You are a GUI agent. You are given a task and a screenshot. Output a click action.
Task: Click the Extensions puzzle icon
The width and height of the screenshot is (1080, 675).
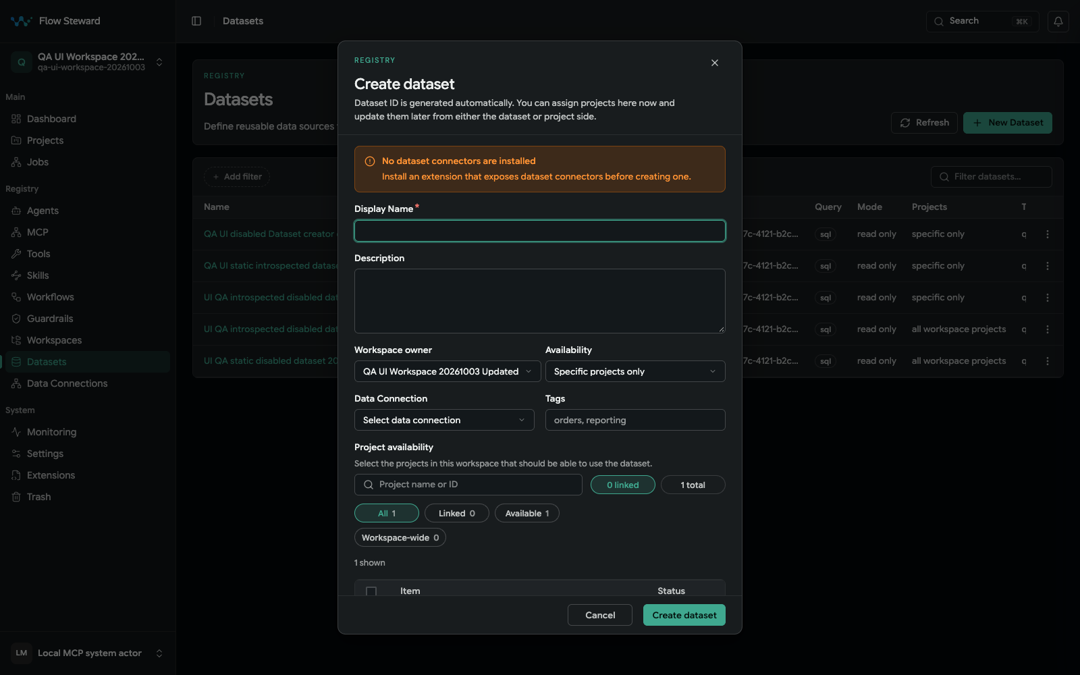tap(16, 475)
